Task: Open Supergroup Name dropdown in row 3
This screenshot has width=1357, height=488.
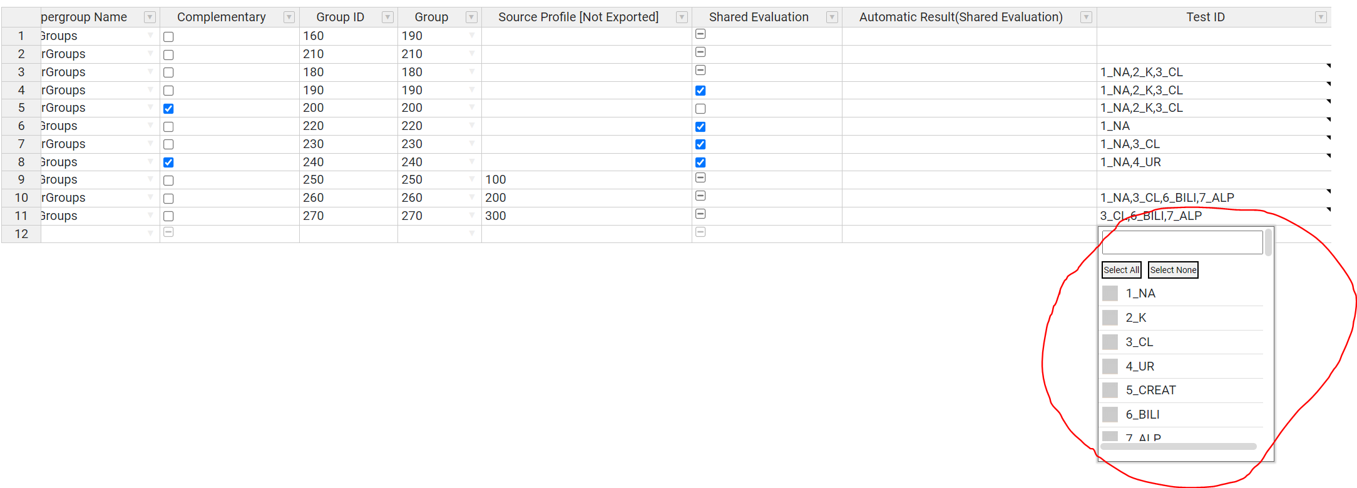Action: coord(150,72)
